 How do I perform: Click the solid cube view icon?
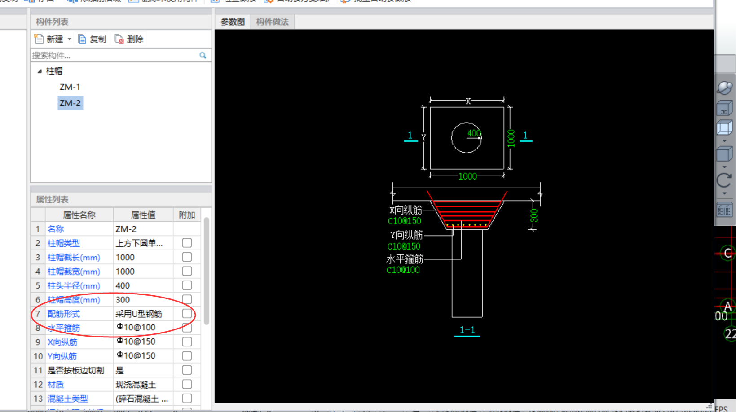(x=724, y=154)
